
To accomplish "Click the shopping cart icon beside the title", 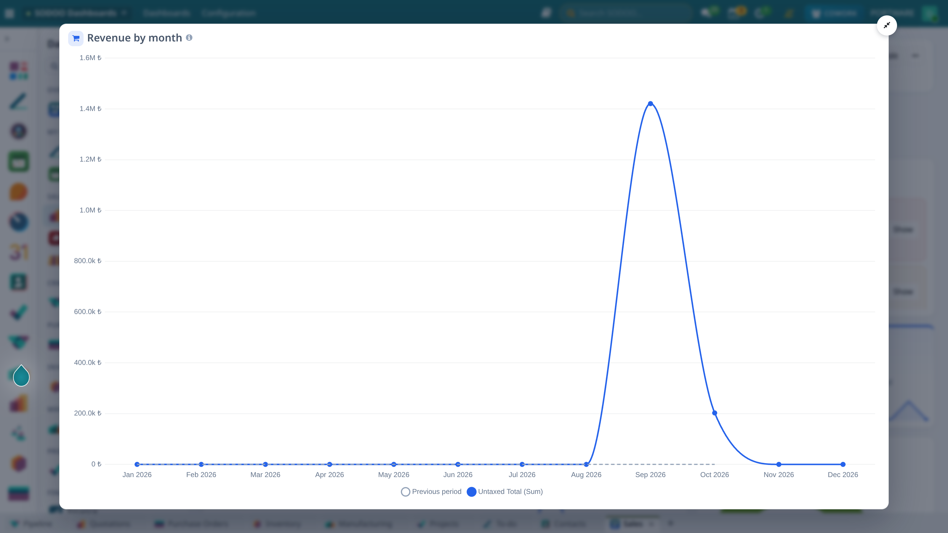I will (x=76, y=38).
